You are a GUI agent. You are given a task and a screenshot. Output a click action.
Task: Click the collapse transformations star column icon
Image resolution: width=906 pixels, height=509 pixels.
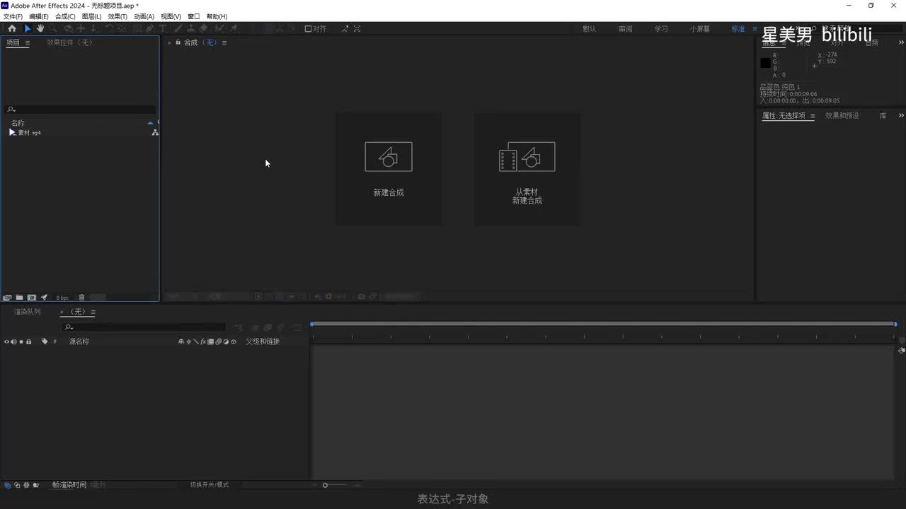tap(188, 341)
